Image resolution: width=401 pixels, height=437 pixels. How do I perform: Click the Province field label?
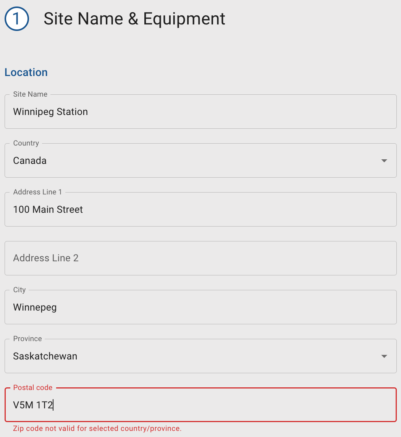pyautogui.click(x=27, y=339)
